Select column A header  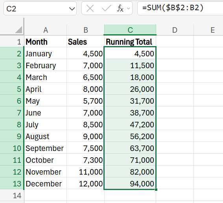46,30
